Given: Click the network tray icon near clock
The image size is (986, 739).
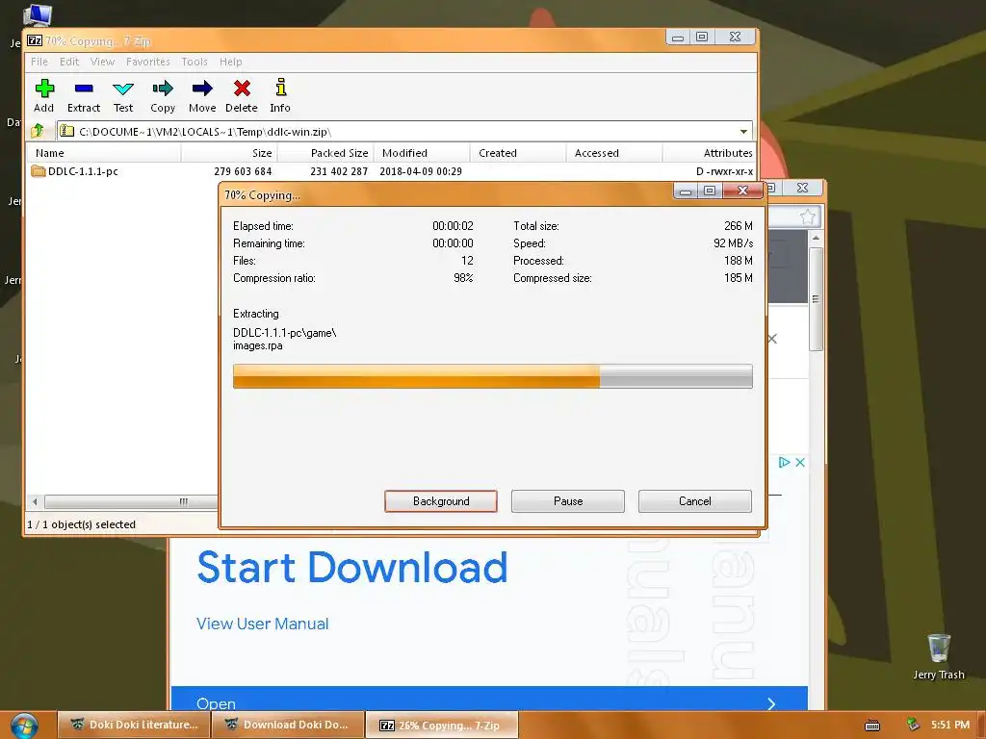Looking at the screenshot, I should click(913, 725).
